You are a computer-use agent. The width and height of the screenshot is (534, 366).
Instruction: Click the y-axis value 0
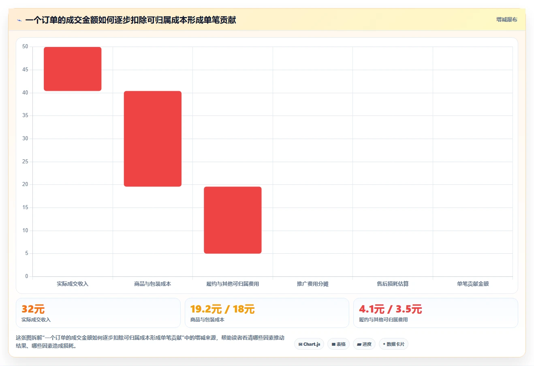(27, 276)
